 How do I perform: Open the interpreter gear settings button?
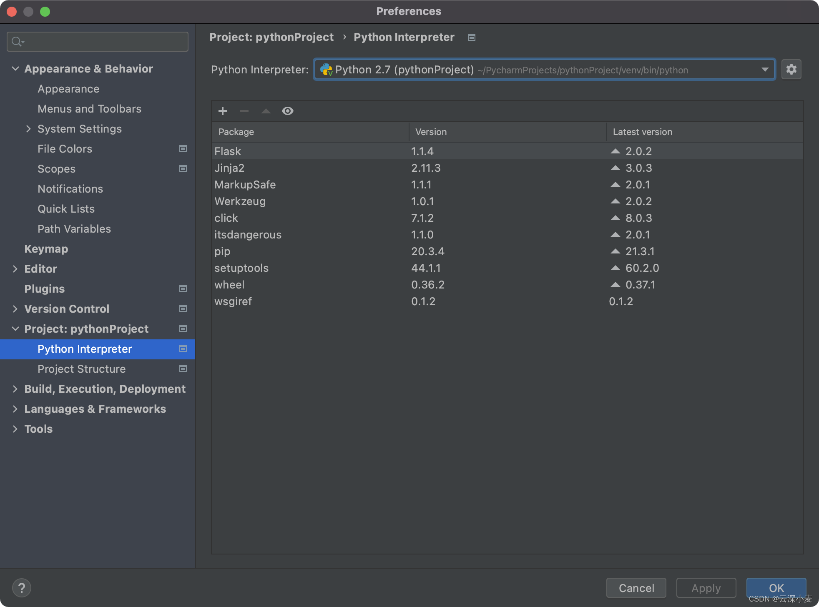(791, 69)
